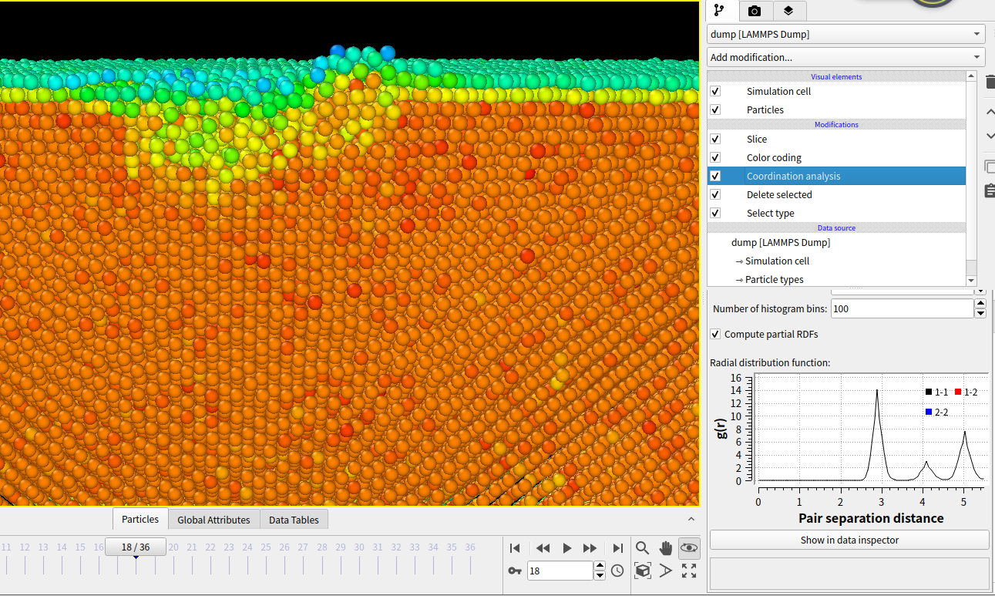
Task: Switch to the Global Attributes tab
Action: (213, 519)
